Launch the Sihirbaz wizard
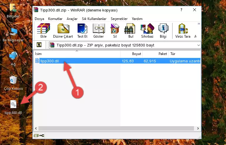 [147, 31]
